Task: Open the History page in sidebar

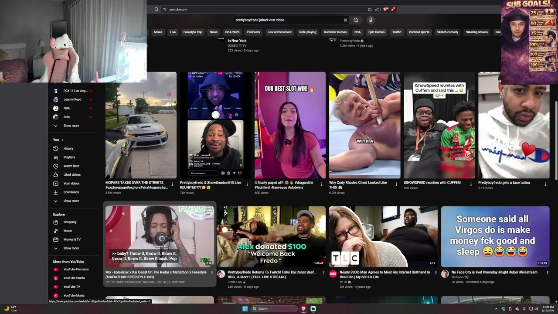Action: [x=68, y=149]
